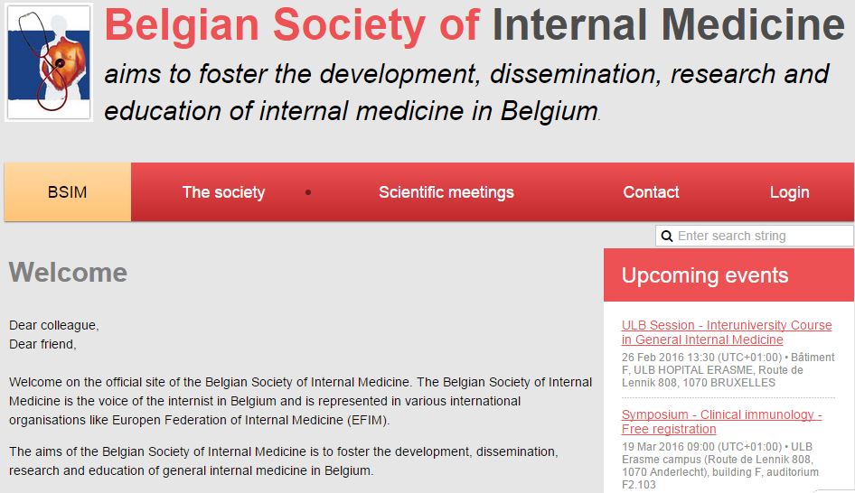Click the Belgian Society of Internal Medicine title
The image size is (855, 493).
[474, 25]
